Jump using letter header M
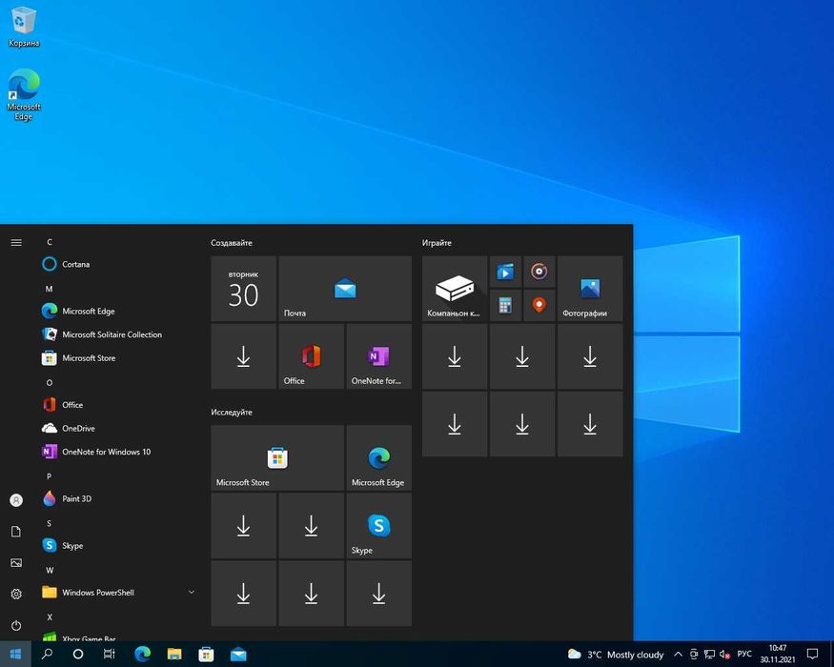The height and width of the screenshot is (667, 834). [49, 289]
